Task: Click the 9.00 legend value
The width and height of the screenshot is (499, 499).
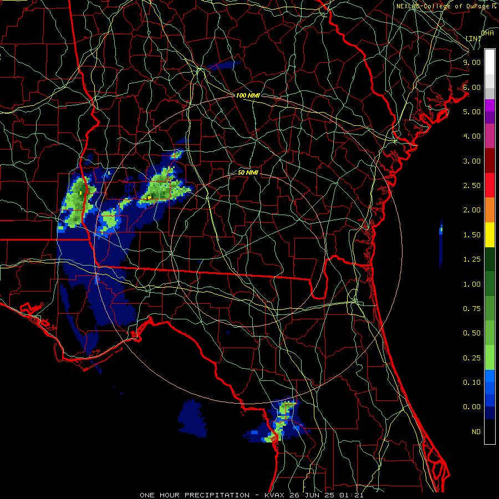Action: click(472, 62)
